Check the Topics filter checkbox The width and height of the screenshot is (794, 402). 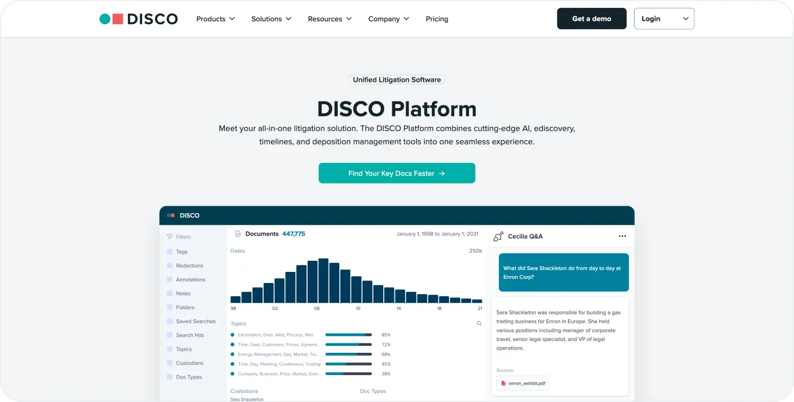[x=169, y=349]
